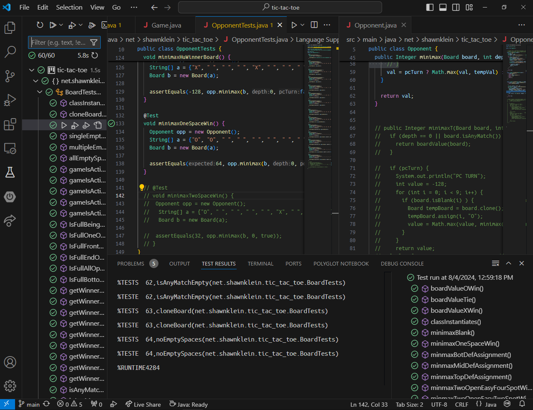Open the Extensions view

click(x=10, y=124)
